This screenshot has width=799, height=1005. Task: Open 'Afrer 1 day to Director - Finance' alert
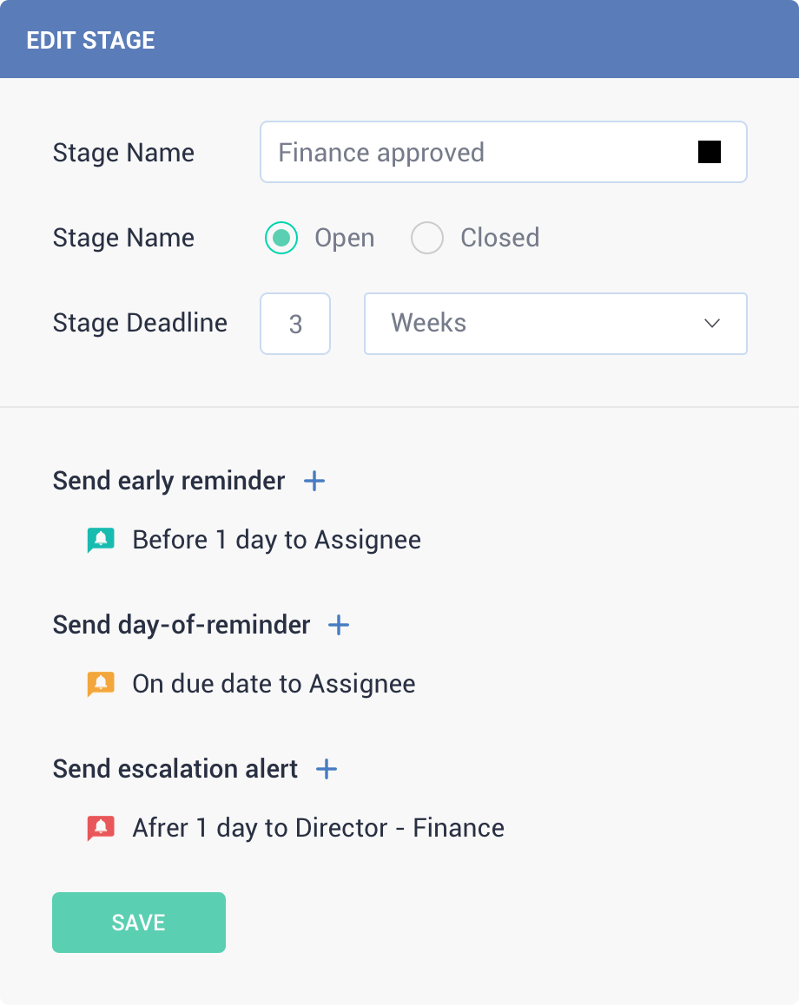point(318,828)
